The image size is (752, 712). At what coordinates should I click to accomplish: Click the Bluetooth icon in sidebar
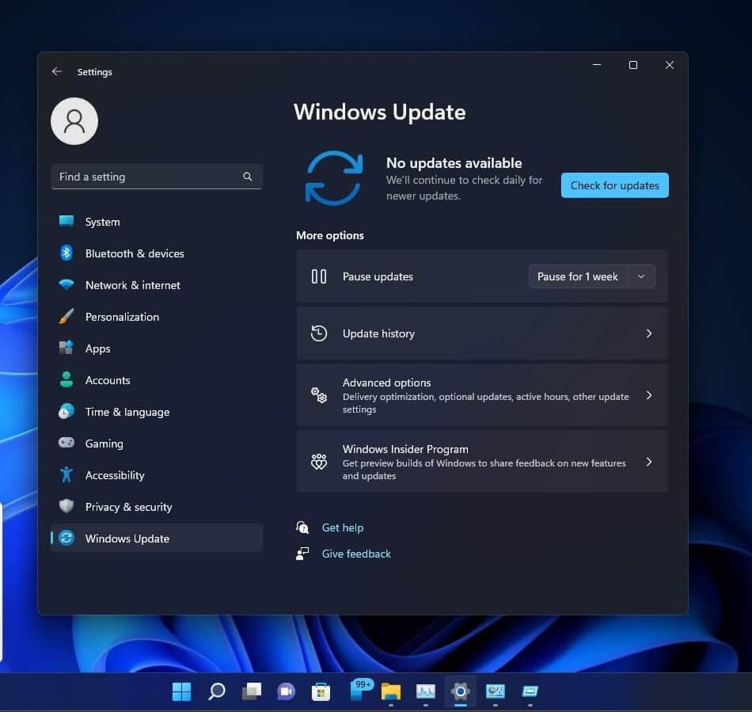pos(66,253)
